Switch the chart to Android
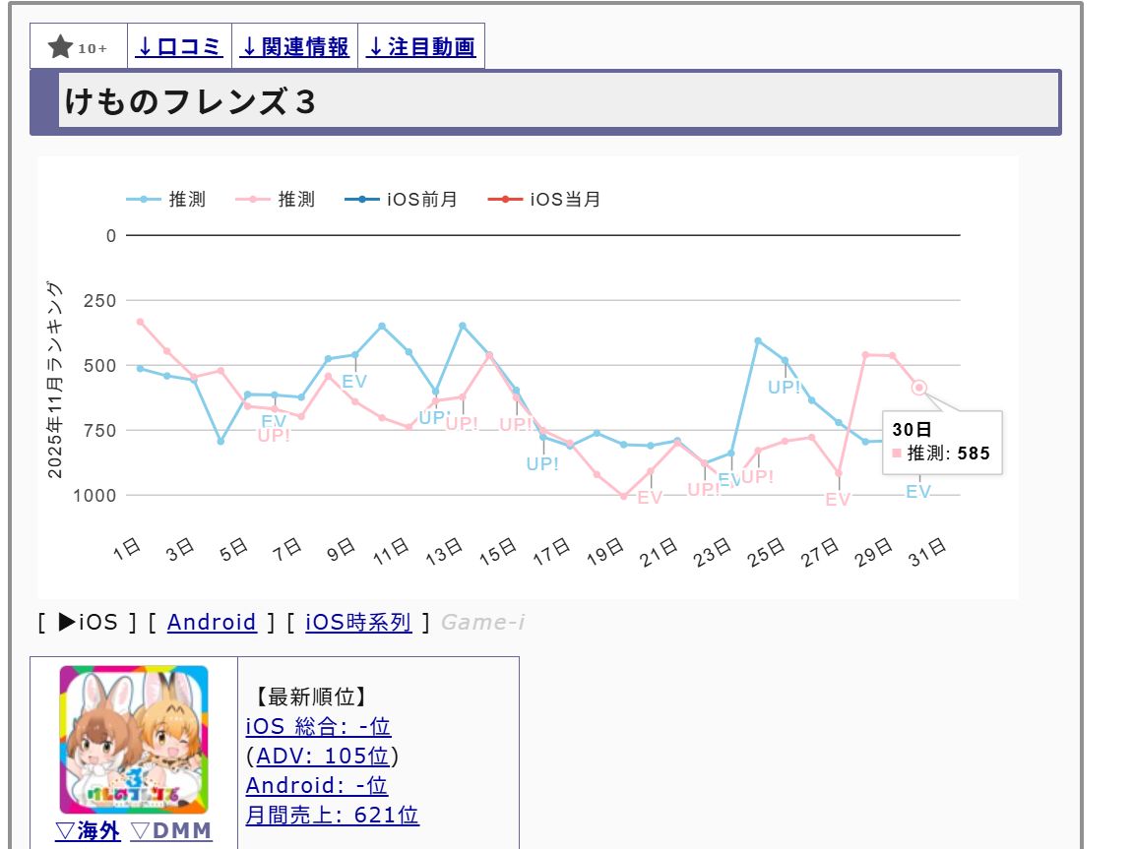Viewport: 1133px width, 849px height. (x=212, y=622)
